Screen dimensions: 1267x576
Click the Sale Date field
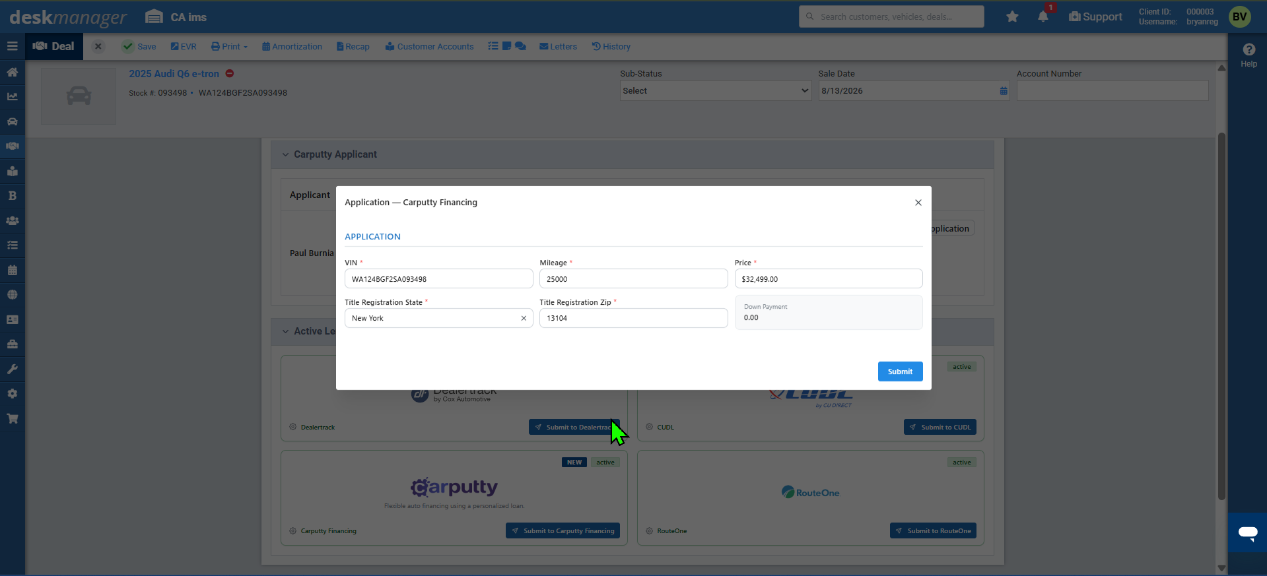coord(914,91)
